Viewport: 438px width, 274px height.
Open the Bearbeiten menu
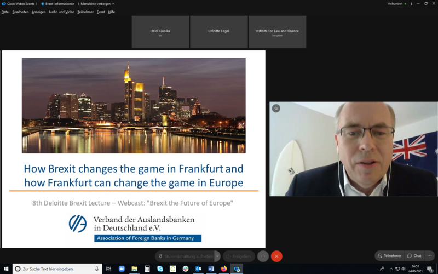click(20, 12)
